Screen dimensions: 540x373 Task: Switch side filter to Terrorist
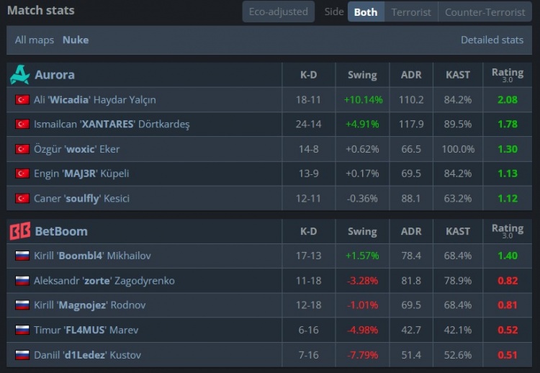tap(411, 12)
